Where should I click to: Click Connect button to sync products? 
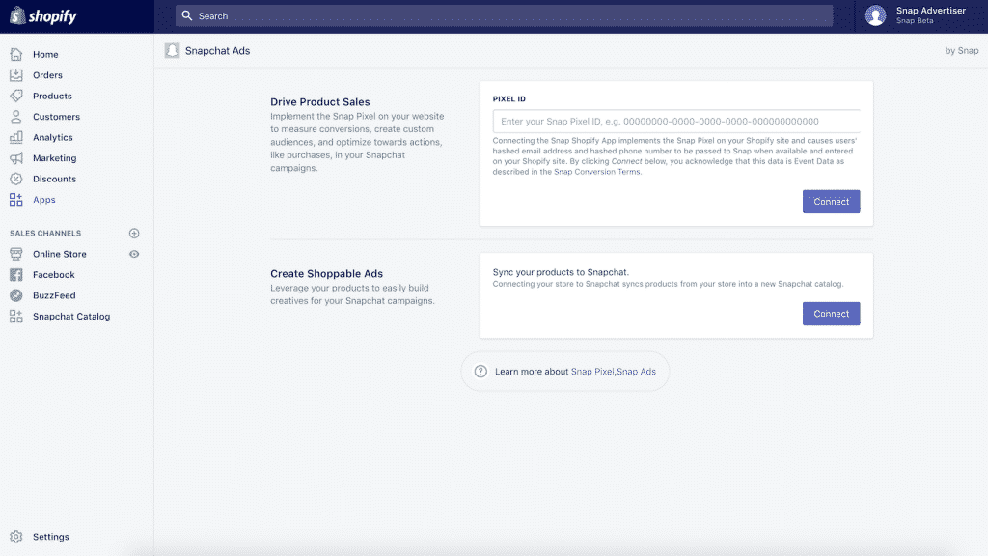tap(831, 314)
